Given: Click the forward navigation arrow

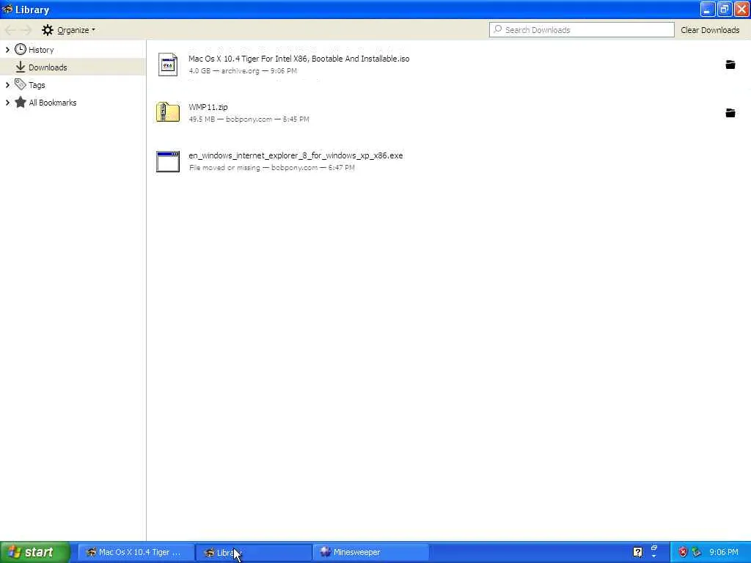Looking at the screenshot, I should [x=26, y=30].
